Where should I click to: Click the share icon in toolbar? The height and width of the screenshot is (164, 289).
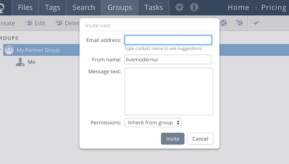224,23
